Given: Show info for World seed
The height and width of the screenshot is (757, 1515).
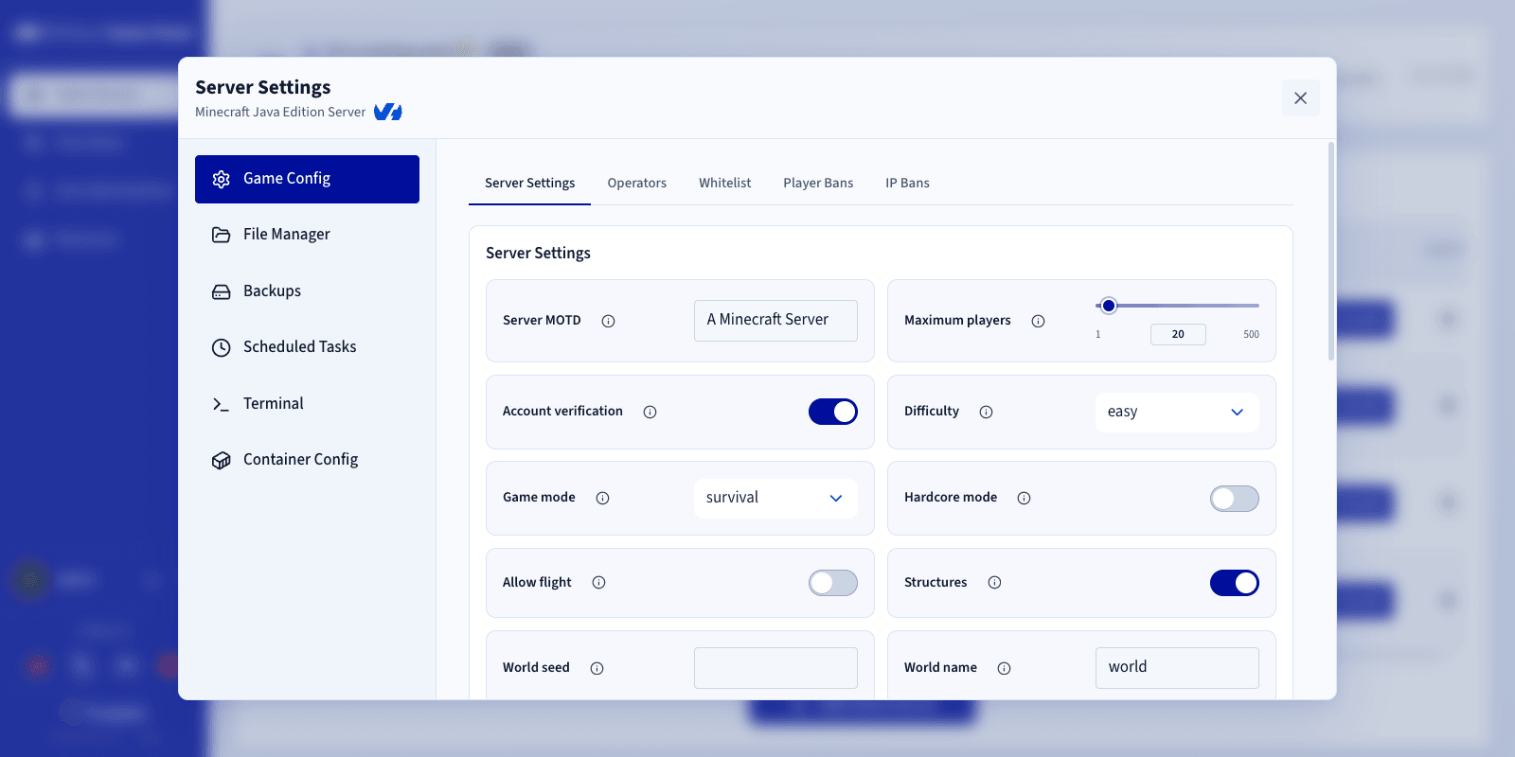Looking at the screenshot, I should (x=597, y=668).
